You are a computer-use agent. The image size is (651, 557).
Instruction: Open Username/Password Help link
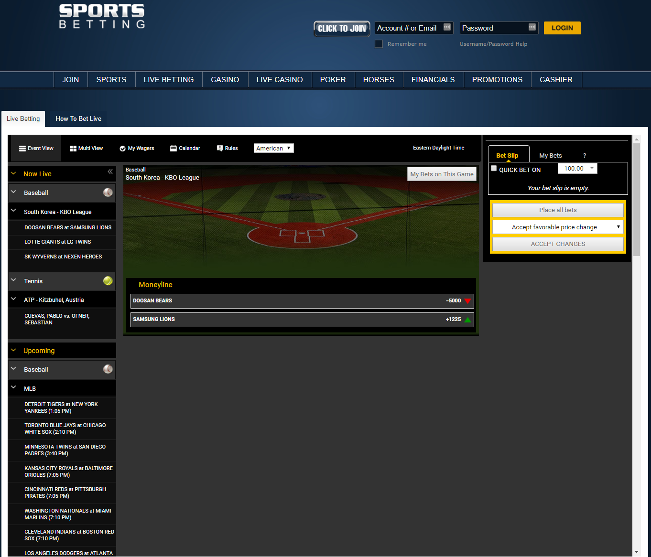pyautogui.click(x=493, y=44)
